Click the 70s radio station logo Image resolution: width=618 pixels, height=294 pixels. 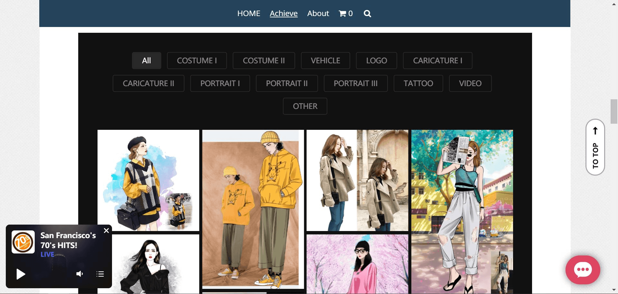coord(23,242)
